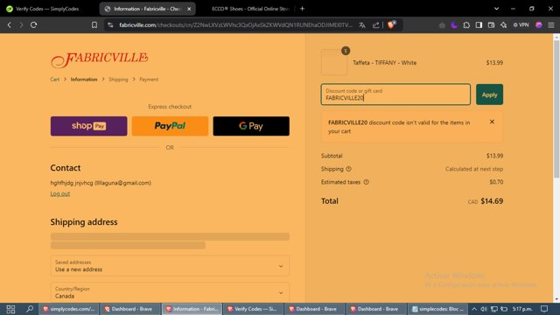Screen dimensions: 560x315
Task: Open Leo AI assistant icon
Action: [x=504, y=25]
